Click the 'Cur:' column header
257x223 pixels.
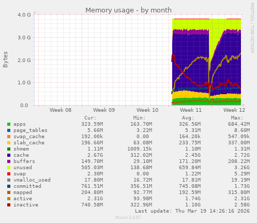pos(90,118)
